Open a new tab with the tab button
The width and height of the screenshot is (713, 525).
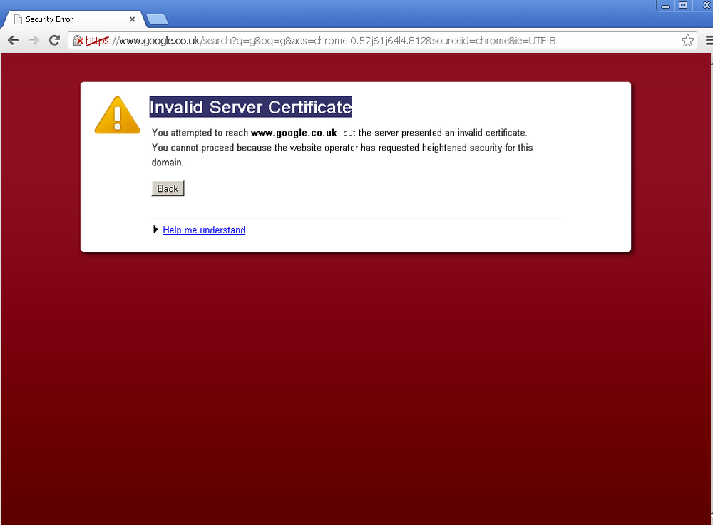(x=158, y=19)
